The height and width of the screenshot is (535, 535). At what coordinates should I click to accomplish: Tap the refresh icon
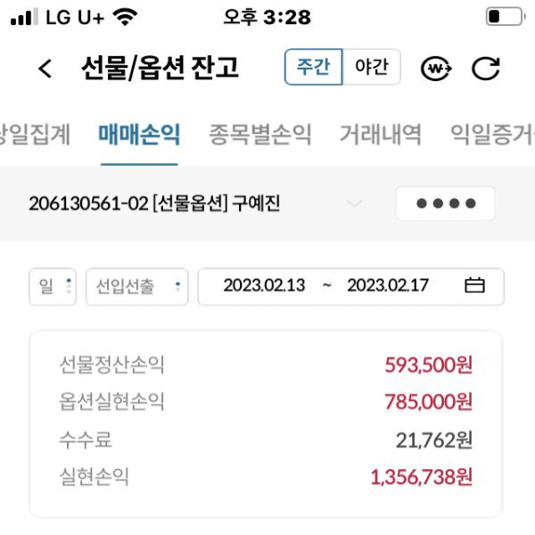click(x=485, y=69)
